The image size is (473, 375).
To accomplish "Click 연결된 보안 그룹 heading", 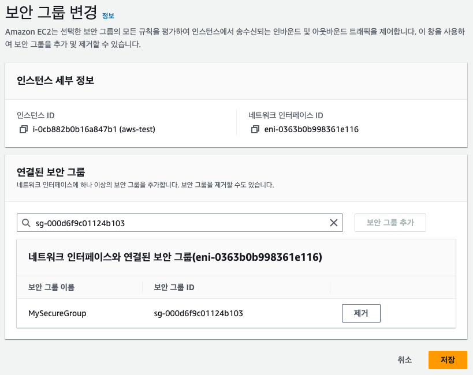I will tap(51, 172).
